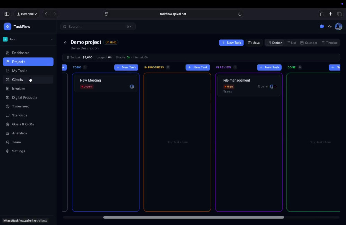
Task: Click the Jul 16 due date on File management
Action: 263,87
